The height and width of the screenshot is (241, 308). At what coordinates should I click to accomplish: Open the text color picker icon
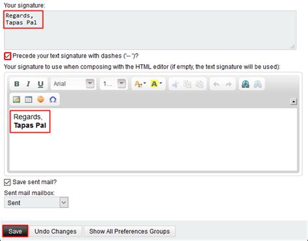coord(138,84)
